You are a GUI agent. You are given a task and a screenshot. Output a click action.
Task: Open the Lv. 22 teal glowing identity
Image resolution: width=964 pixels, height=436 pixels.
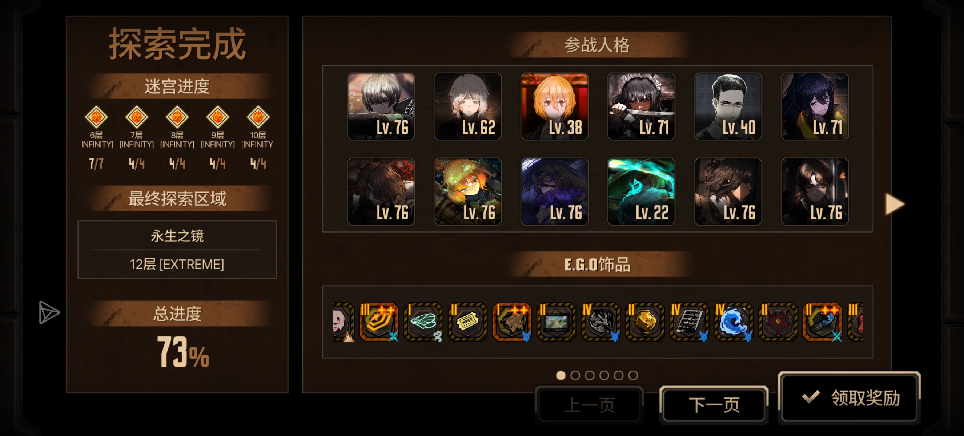coord(641,191)
